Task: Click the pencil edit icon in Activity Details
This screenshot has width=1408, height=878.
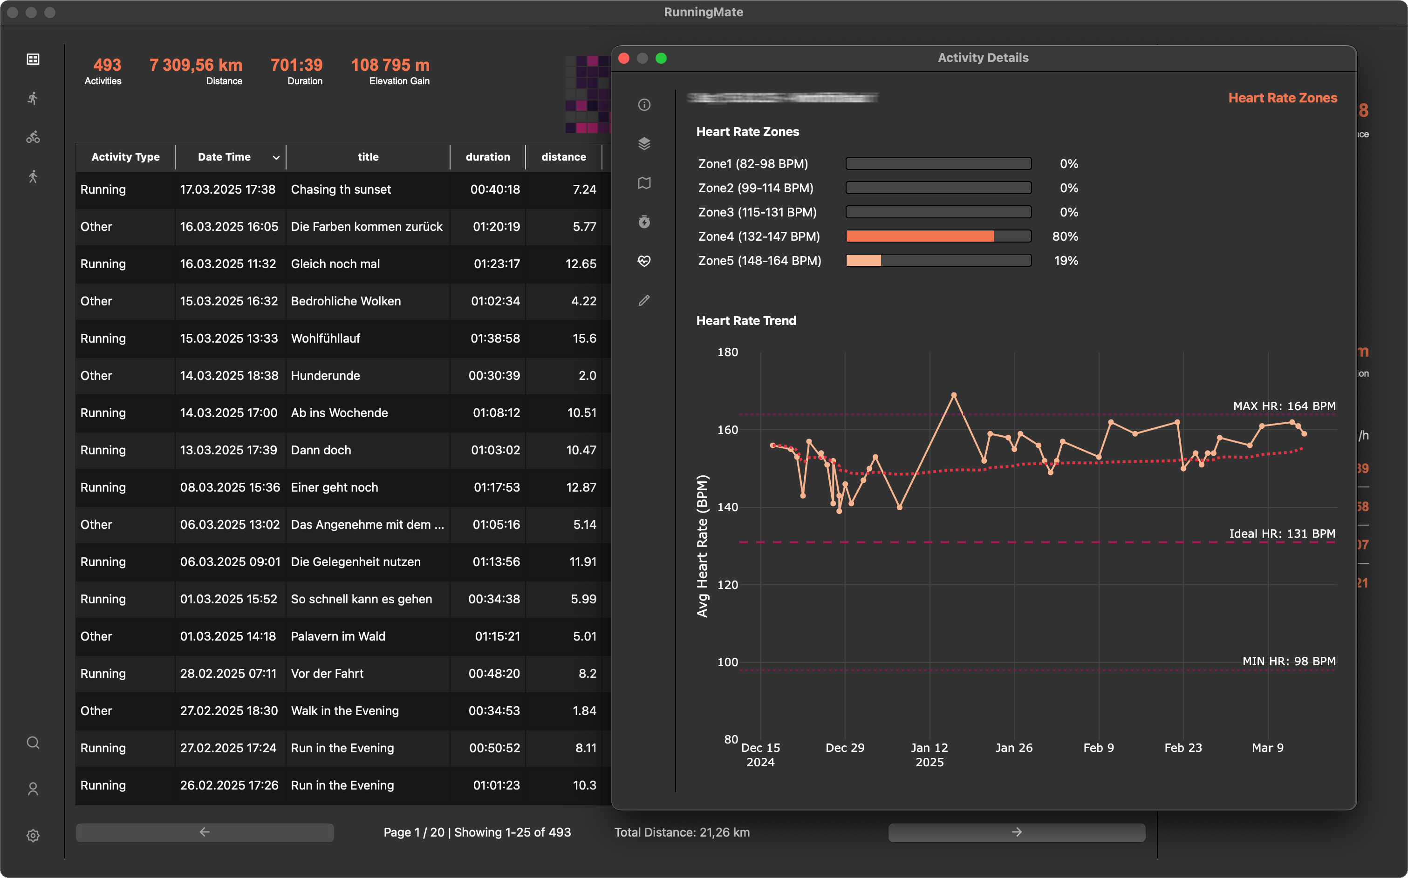Action: 644,300
